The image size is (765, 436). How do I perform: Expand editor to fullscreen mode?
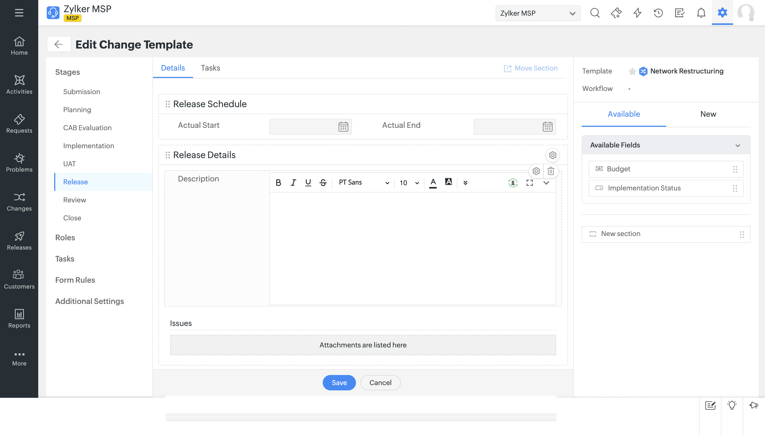click(530, 183)
